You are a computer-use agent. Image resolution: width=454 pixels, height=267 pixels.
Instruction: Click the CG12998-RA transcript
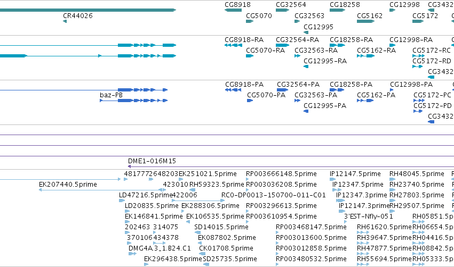click(x=392, y=45)
